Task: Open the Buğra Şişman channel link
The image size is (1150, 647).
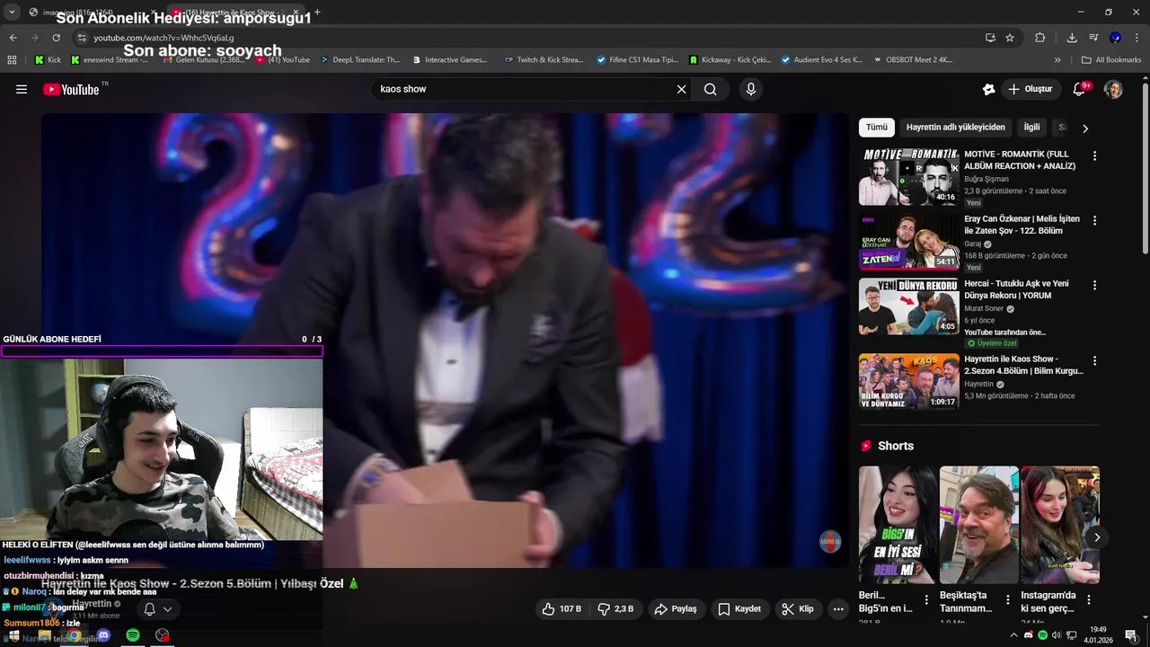Action: [986, 179]
